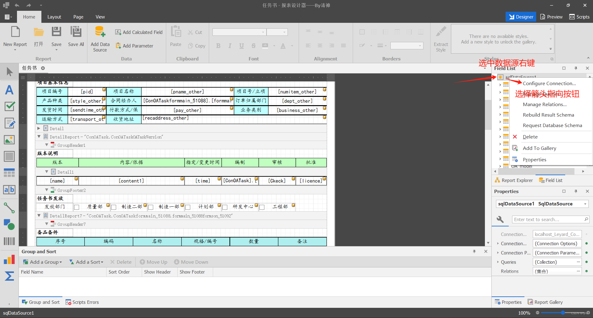Switch to the View ribbon tab
The image size is (593, 318).
(100, 17)
